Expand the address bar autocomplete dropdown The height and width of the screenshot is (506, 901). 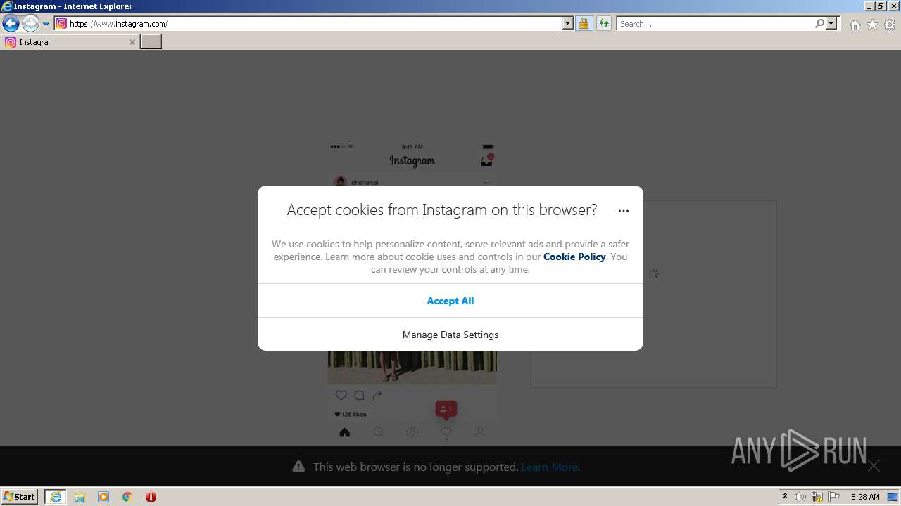point(568,23)
